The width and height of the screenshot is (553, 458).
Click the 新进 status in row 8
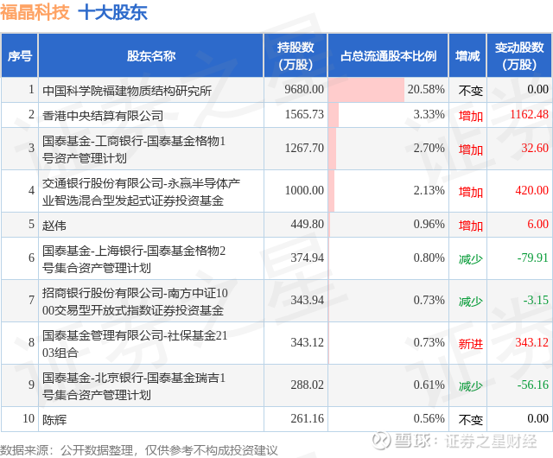(x=470, y=344)
